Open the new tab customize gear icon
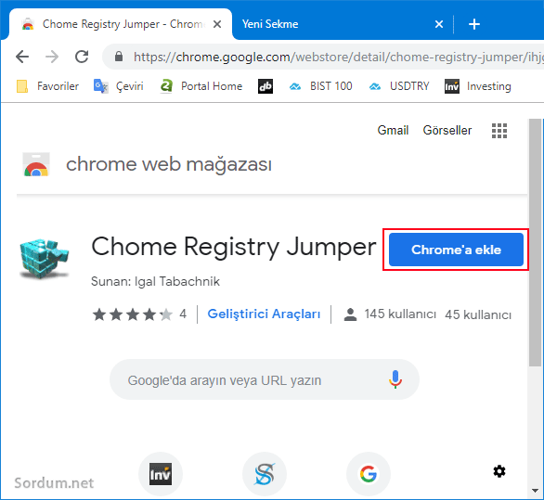The width and height of the screenshot is (544, 500). [x=499, y=471]
